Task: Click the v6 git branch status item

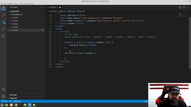Action: tap(5, 101)
